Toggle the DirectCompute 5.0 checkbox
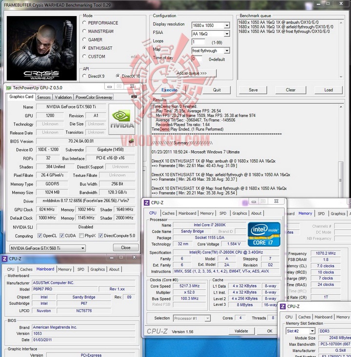The height and width of the screenshot is (357, 351). pos(100,236)
